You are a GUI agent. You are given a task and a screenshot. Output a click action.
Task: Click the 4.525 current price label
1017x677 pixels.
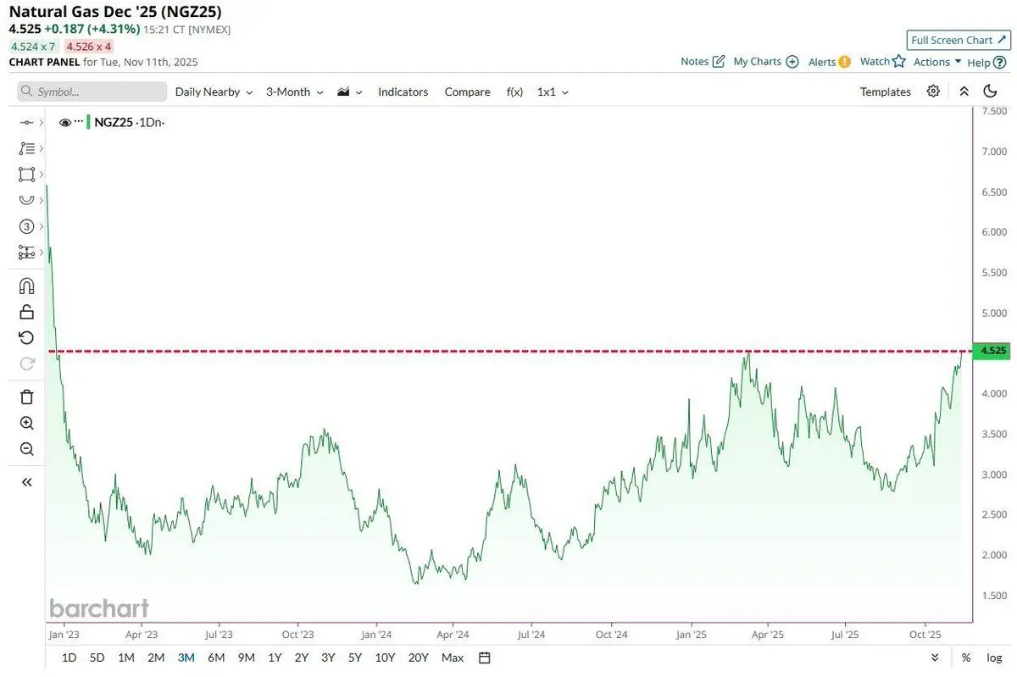click(x=992, y=351)
